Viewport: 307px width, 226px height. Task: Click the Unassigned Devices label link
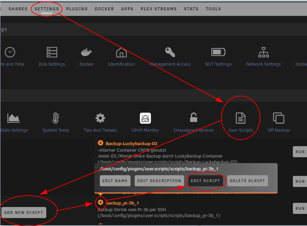click(x=193, y=130)
